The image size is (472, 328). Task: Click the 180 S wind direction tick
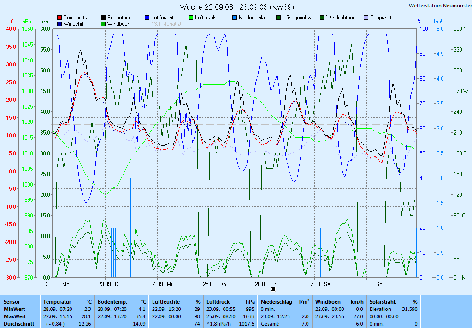pos(460,153)
